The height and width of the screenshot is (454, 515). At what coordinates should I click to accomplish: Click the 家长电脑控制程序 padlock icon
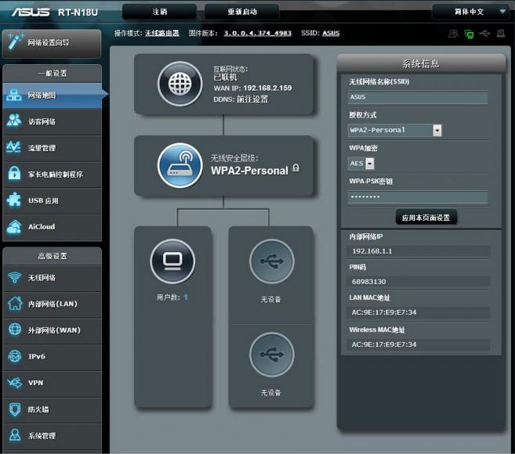click(x=14, y=173)
